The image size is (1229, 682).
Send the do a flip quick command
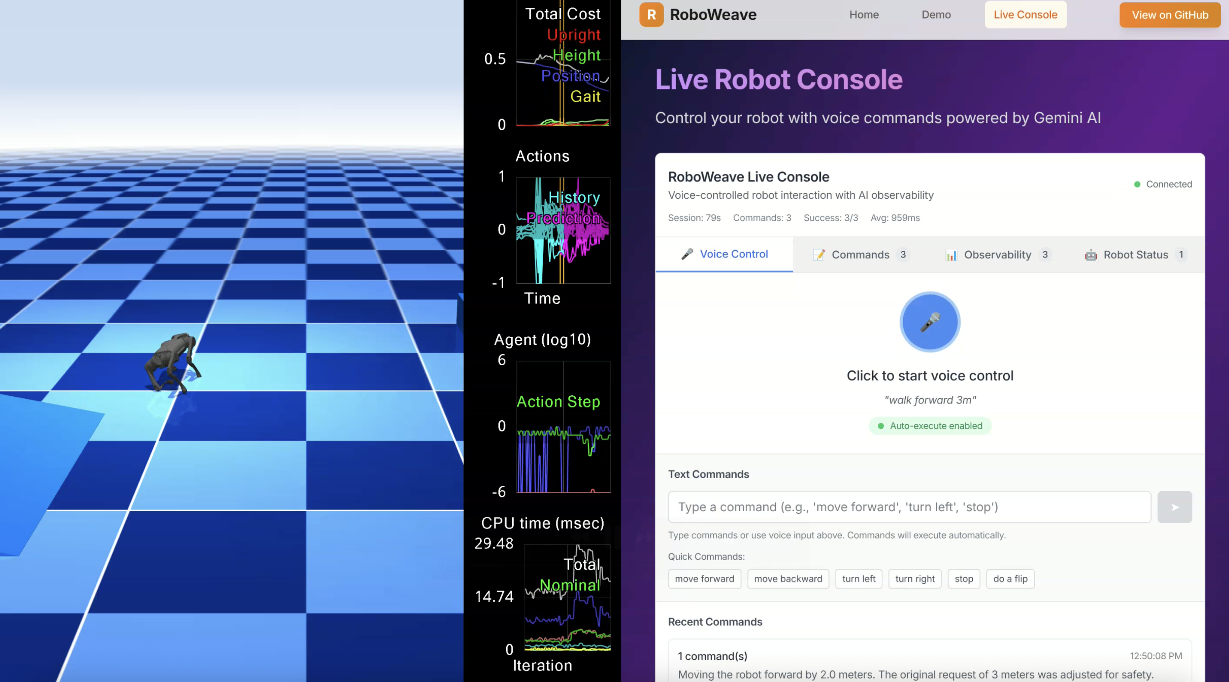(x=1010, y=579)
